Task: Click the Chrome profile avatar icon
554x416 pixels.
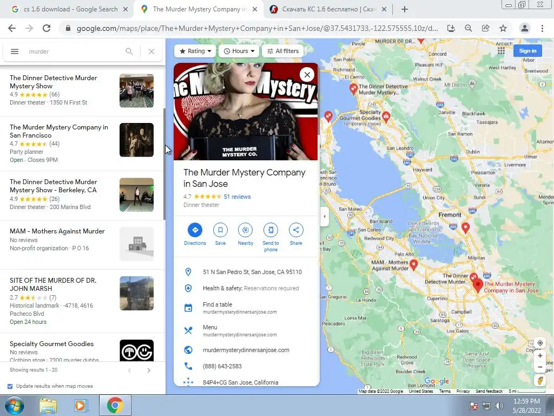Action: point(525,28)
